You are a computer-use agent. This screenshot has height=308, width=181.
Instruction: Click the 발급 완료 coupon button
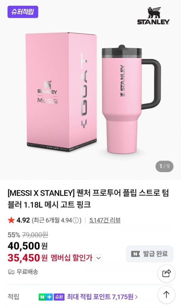pyautogui.click(x=150, y=254)
